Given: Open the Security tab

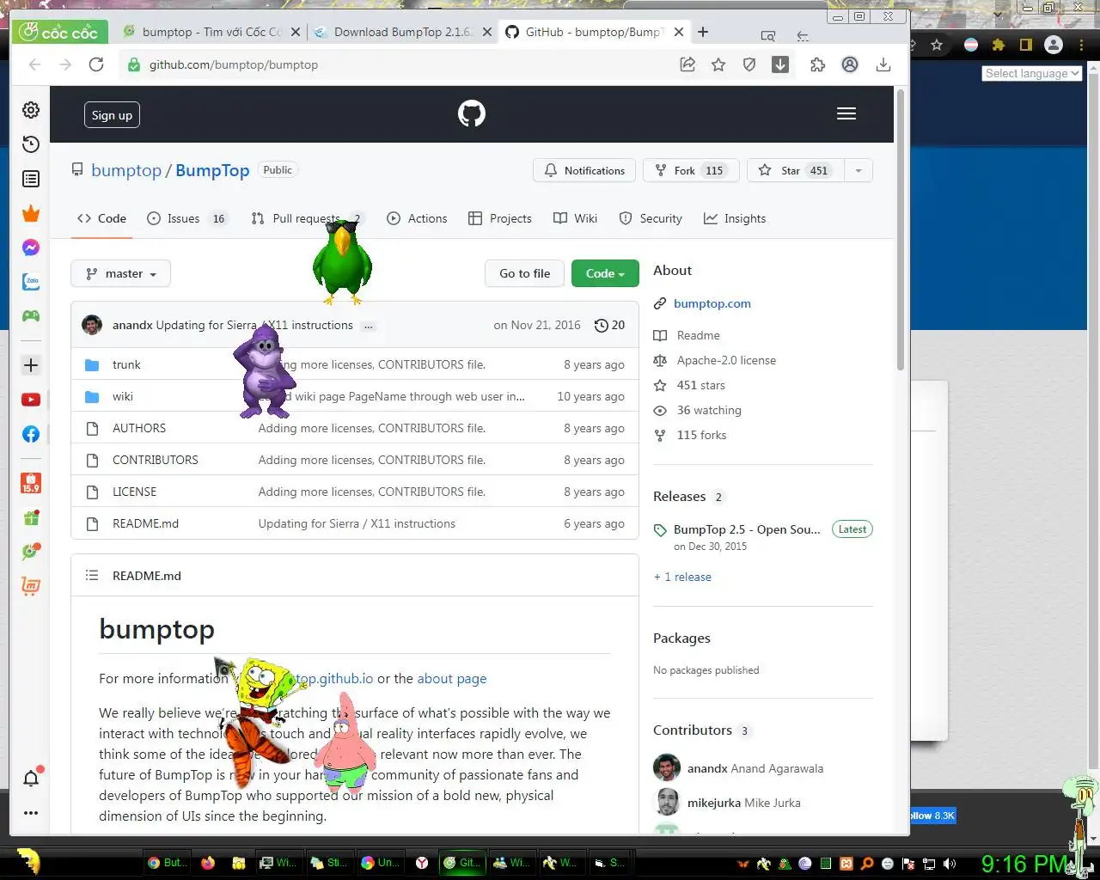Looking at the screenshot, I should click(x=651, y=218).
